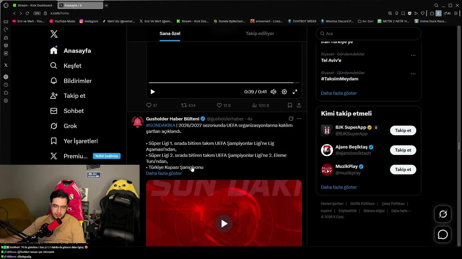
Task: Switch to the Stream - Kick Dashboard tab
Action: click(x=32, y=5)
